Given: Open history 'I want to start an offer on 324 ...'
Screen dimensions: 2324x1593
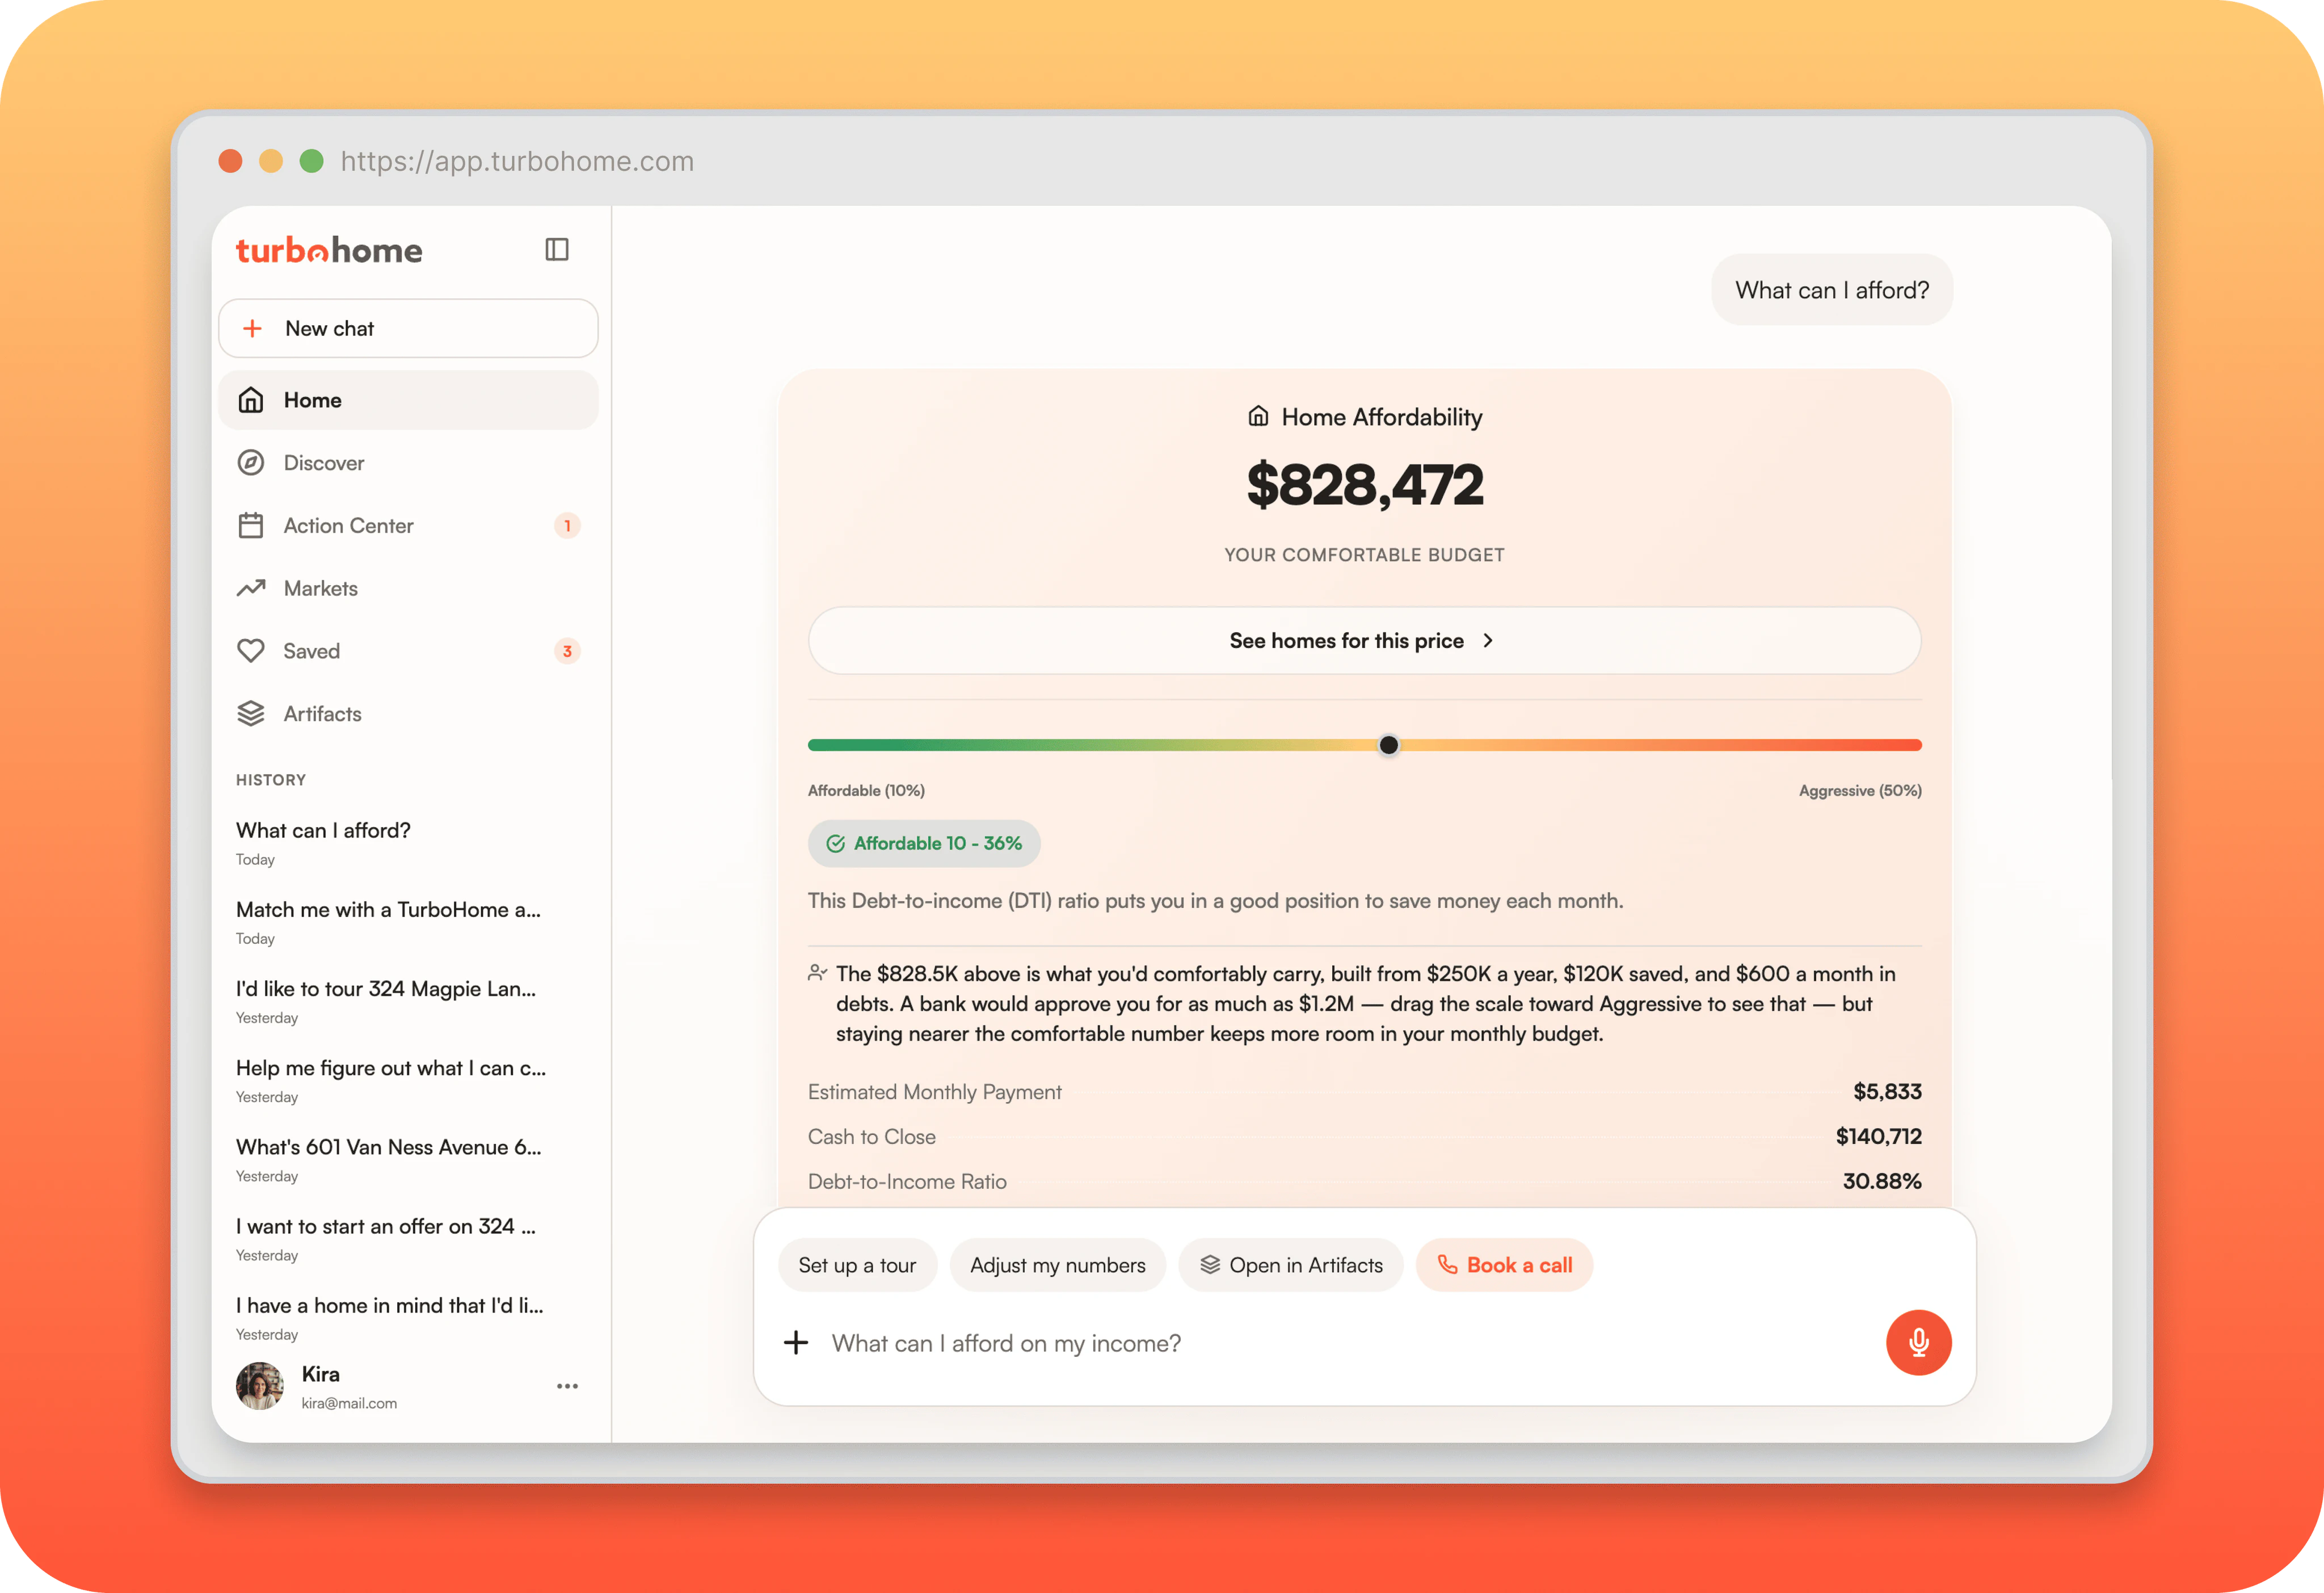Looking at the screenshot, I should tap(408, 1238).
